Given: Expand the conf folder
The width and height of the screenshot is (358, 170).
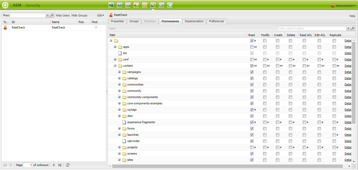Looking at the screenshot, I should tap(115, 59).
